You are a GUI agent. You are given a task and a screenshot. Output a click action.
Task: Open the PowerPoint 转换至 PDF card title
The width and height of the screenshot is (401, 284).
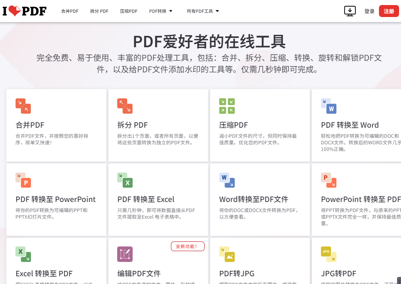361,199
